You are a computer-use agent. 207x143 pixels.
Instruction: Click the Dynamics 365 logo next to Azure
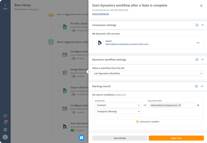tap(100, 43)
